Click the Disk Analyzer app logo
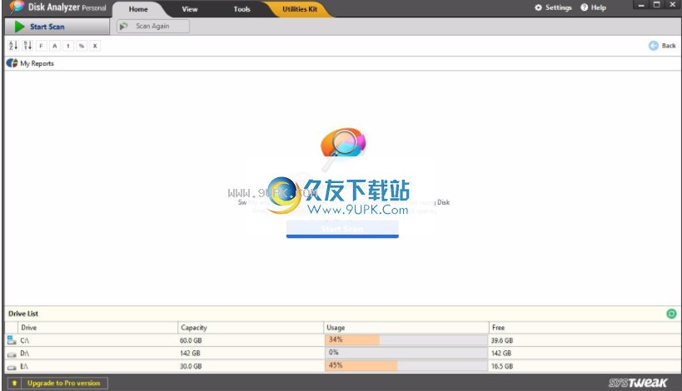 (x=17, y=7)
